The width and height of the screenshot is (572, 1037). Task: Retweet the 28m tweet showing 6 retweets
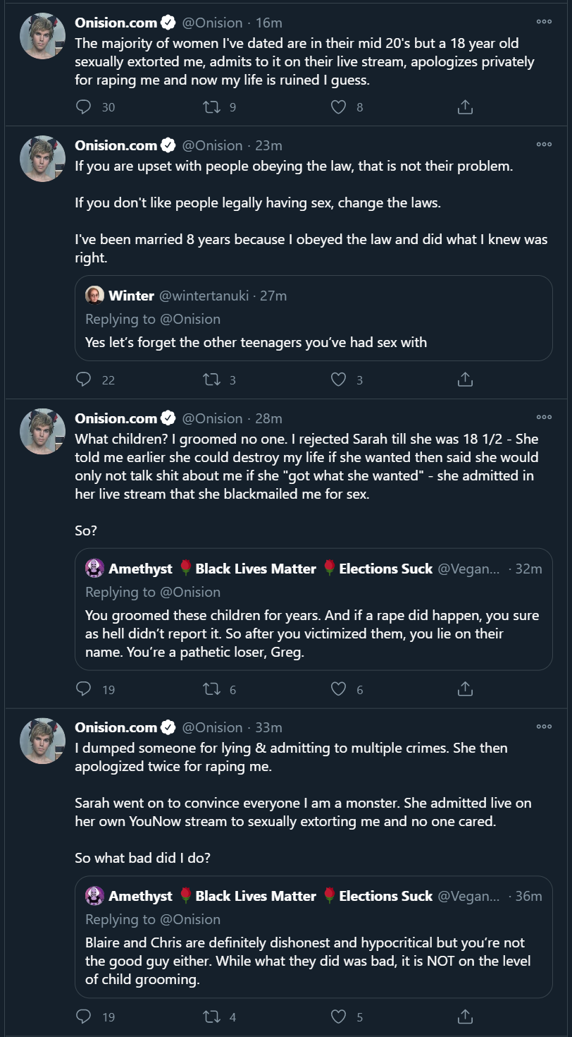(x=211, y=689)
